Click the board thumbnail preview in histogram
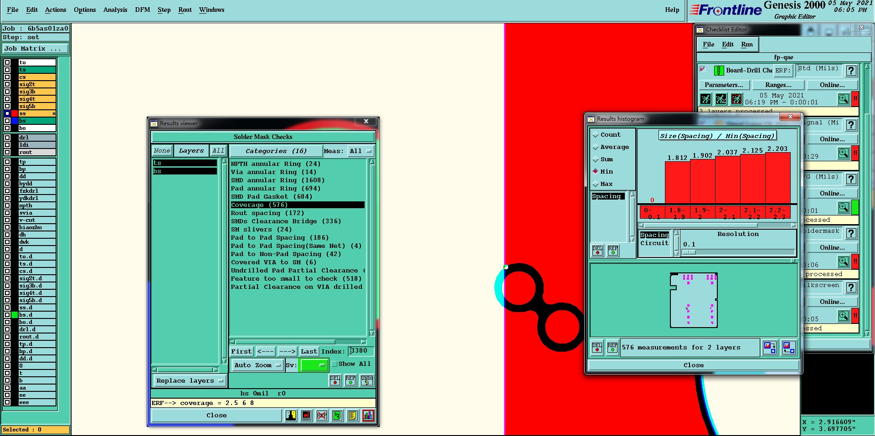The image size is (875, 436). 694,300
